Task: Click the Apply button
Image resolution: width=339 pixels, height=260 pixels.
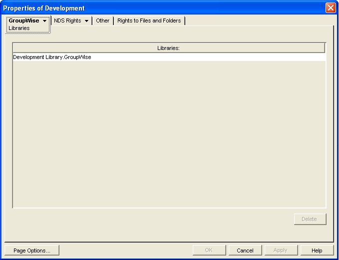Action: tap(281, 250)
